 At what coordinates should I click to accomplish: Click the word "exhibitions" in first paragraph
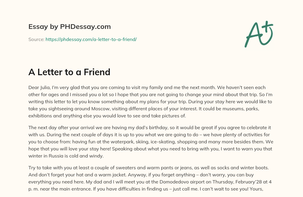[x=40, y=116]
